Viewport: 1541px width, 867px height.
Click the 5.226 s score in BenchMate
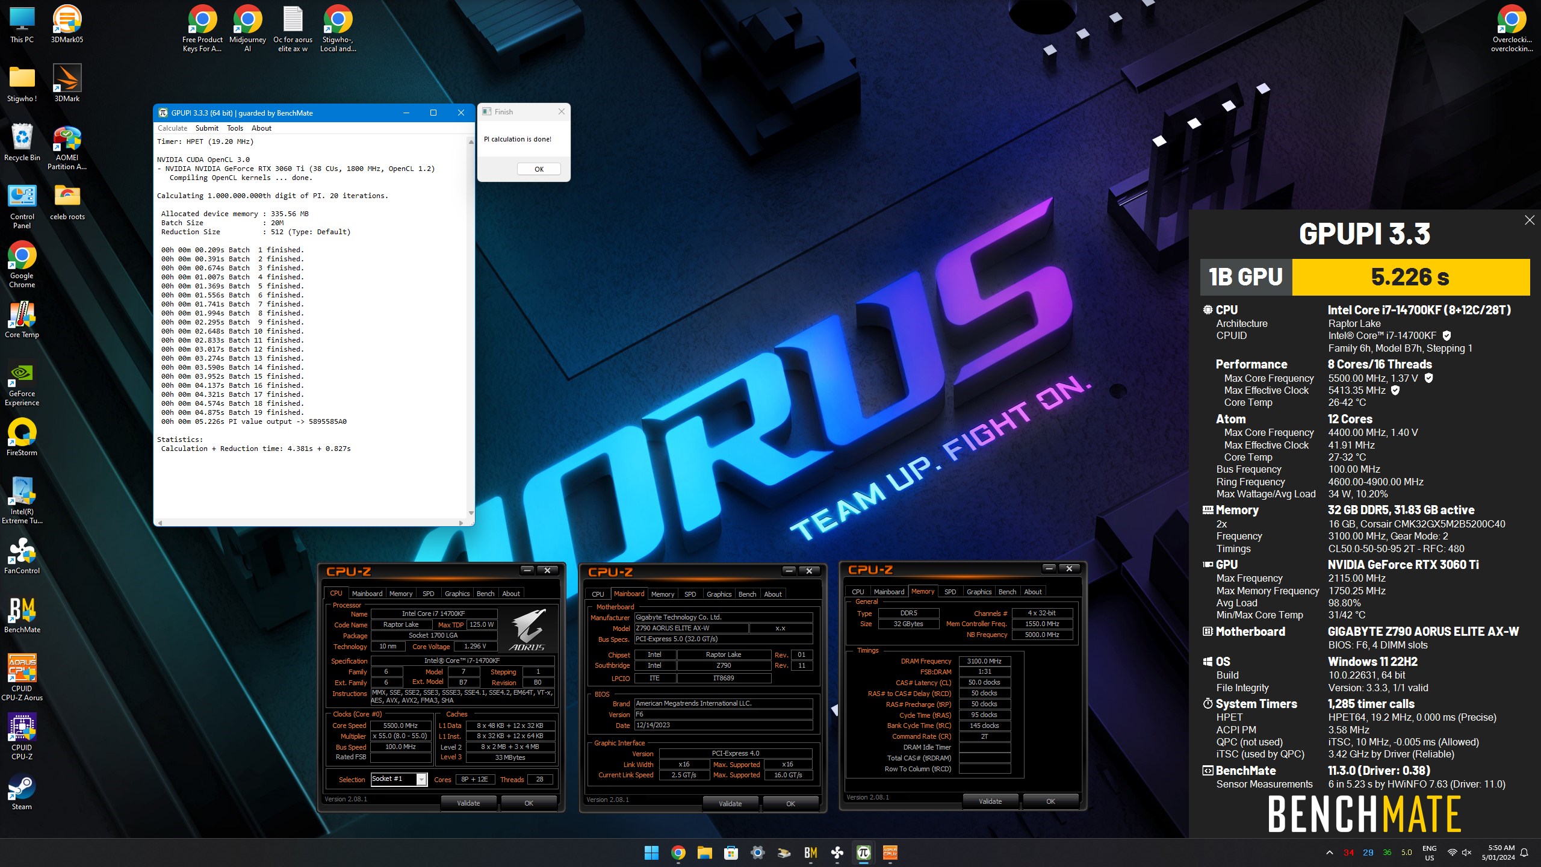click(x=1410, y=277)
